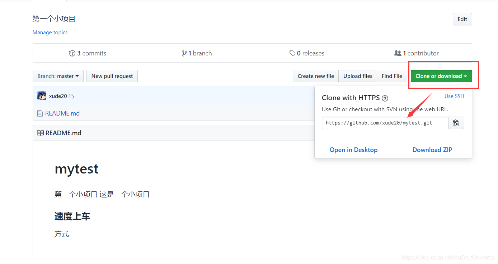Open the Branch: master dropdown
The height and width of the screenshot is (264, 498).
pyautogui.click(x=58, y=76)
